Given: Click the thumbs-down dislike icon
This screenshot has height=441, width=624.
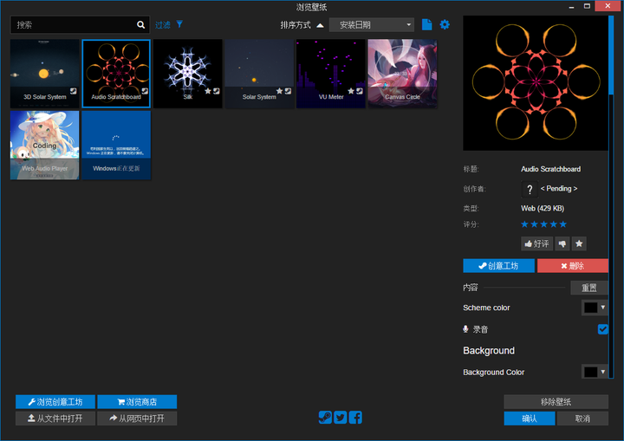Looking at the screenshot, I should pos(562,243).
